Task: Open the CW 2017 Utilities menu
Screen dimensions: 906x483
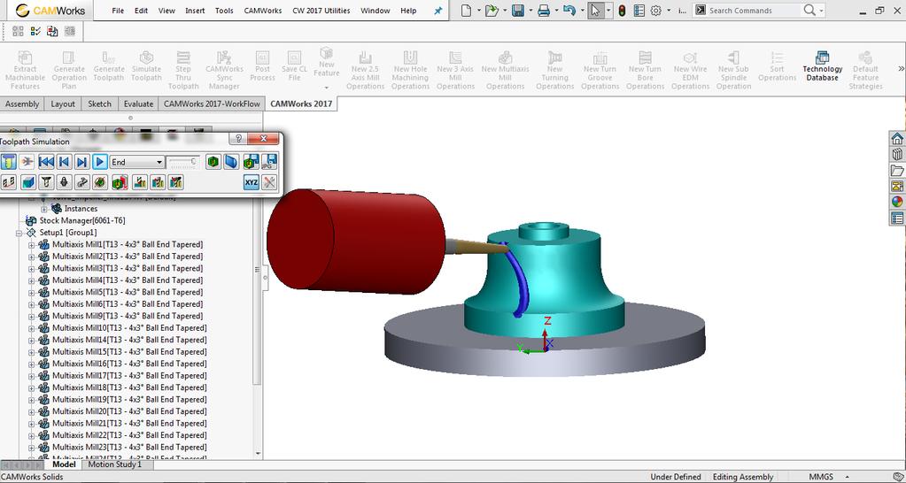Action: [x=321, y=11]
